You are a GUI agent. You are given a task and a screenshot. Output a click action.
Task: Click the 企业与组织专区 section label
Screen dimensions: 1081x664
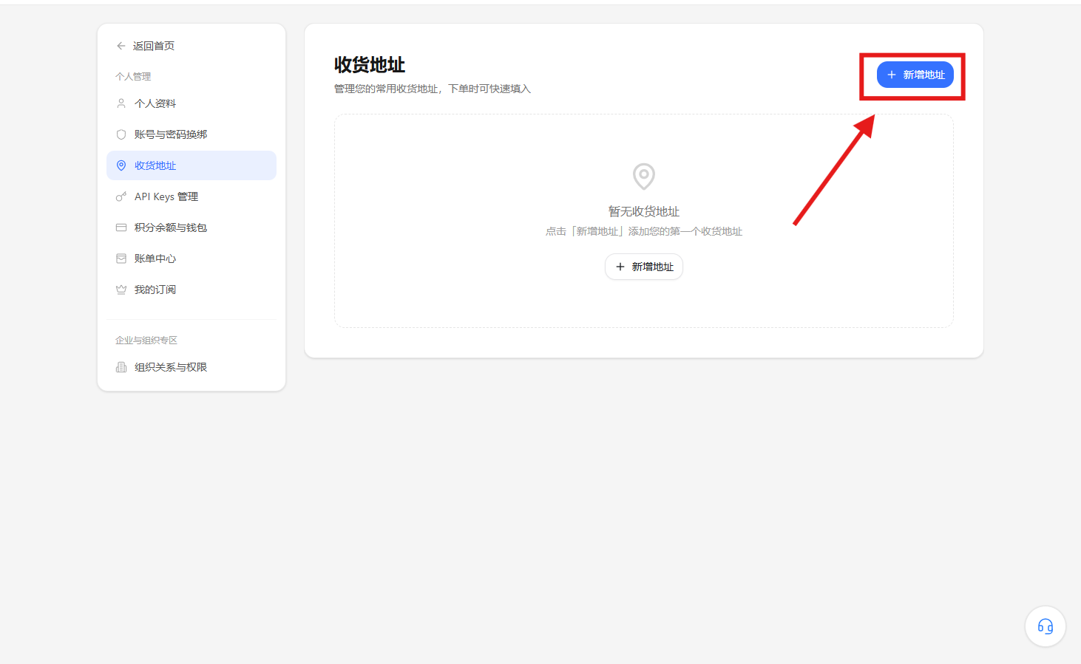pyautogui.click(x=146, y=340)
